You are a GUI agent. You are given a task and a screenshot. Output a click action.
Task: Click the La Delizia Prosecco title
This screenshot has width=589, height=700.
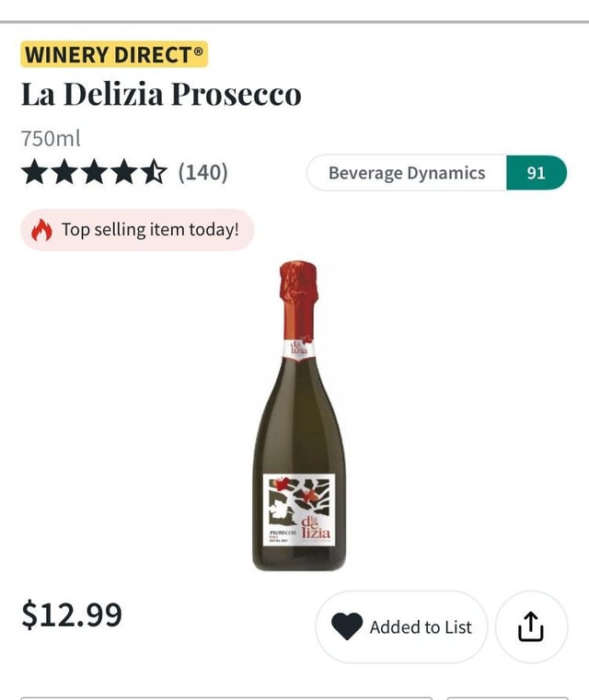click(x=161, y=94)
